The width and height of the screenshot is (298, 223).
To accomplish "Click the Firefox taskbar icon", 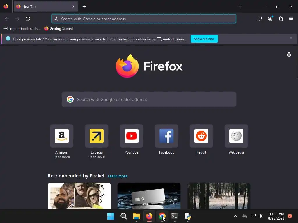I will pyautogui.click(x=149, y=216).
